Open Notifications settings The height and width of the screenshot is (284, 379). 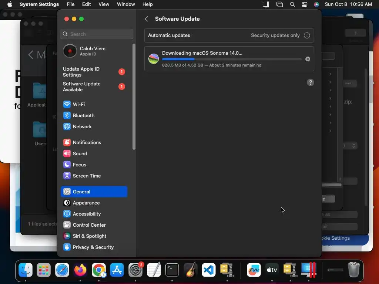click(x=94, y=142)
